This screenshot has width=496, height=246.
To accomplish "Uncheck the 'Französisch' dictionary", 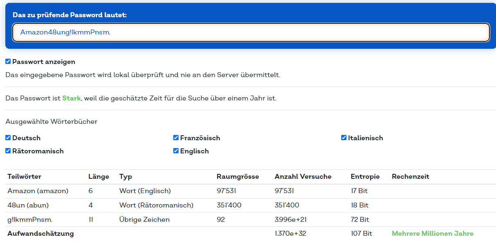I will pos(176,138).
